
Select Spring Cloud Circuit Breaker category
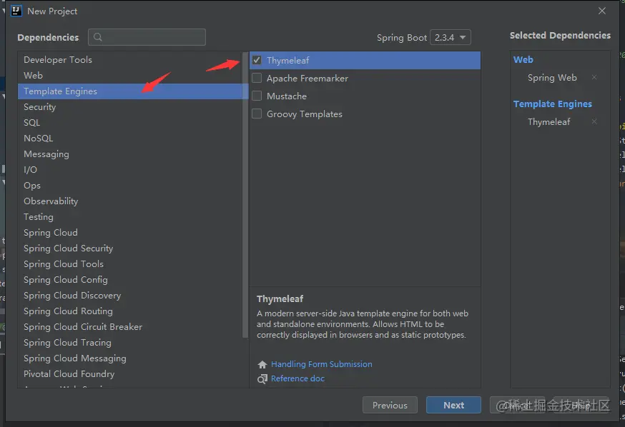[x=130, y=327]
